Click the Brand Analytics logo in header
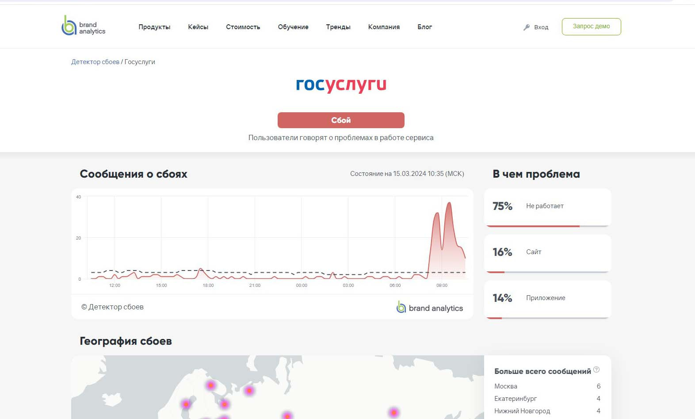This screenshot has height=419, width=695. [84, 26]
